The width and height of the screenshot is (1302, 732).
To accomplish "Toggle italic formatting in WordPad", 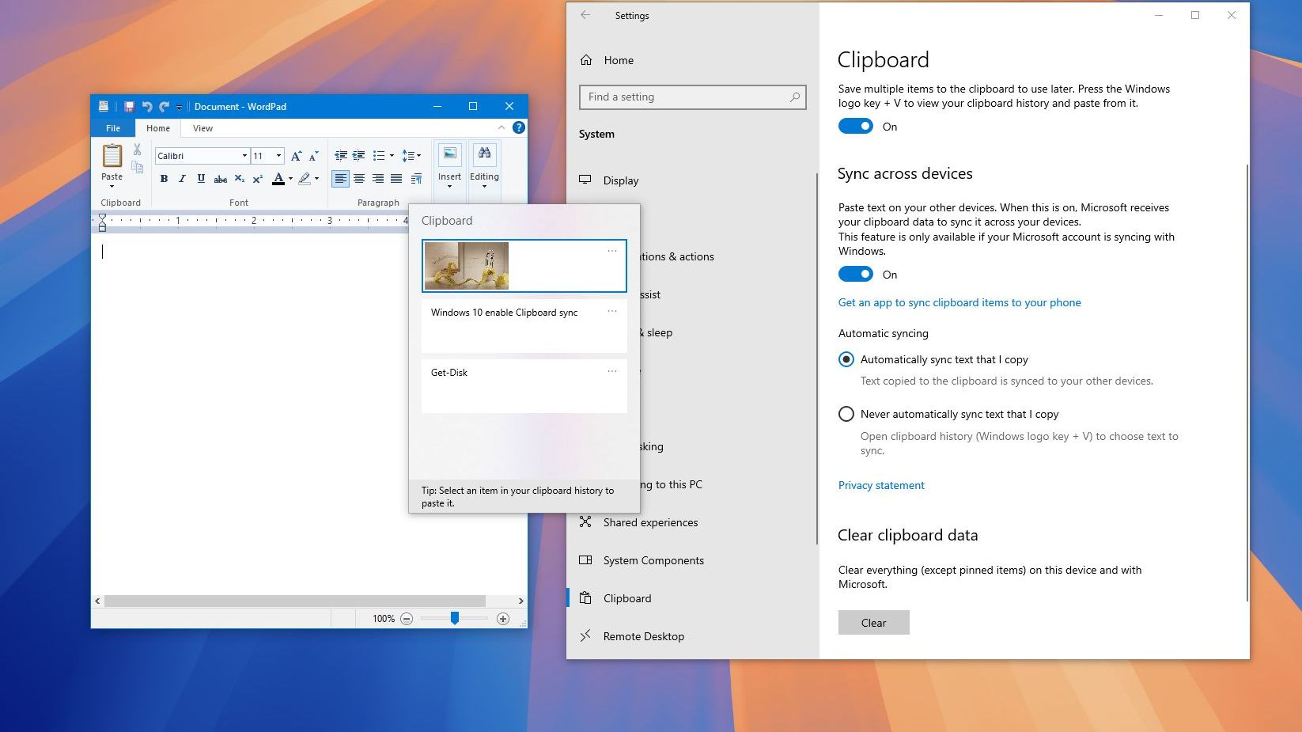I will (182, 179).
